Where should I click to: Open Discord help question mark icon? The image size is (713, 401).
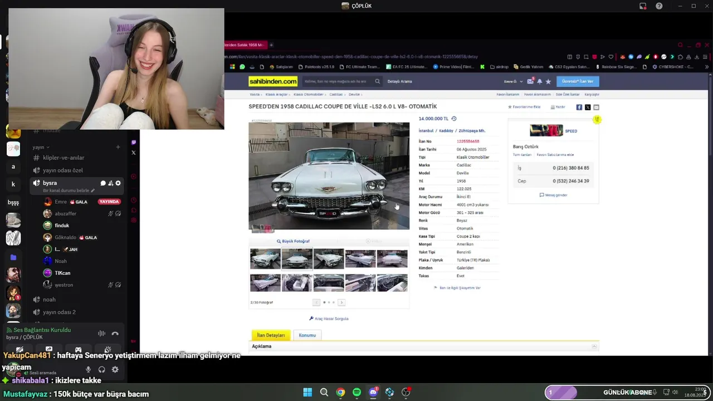click(x=659, y=6)
